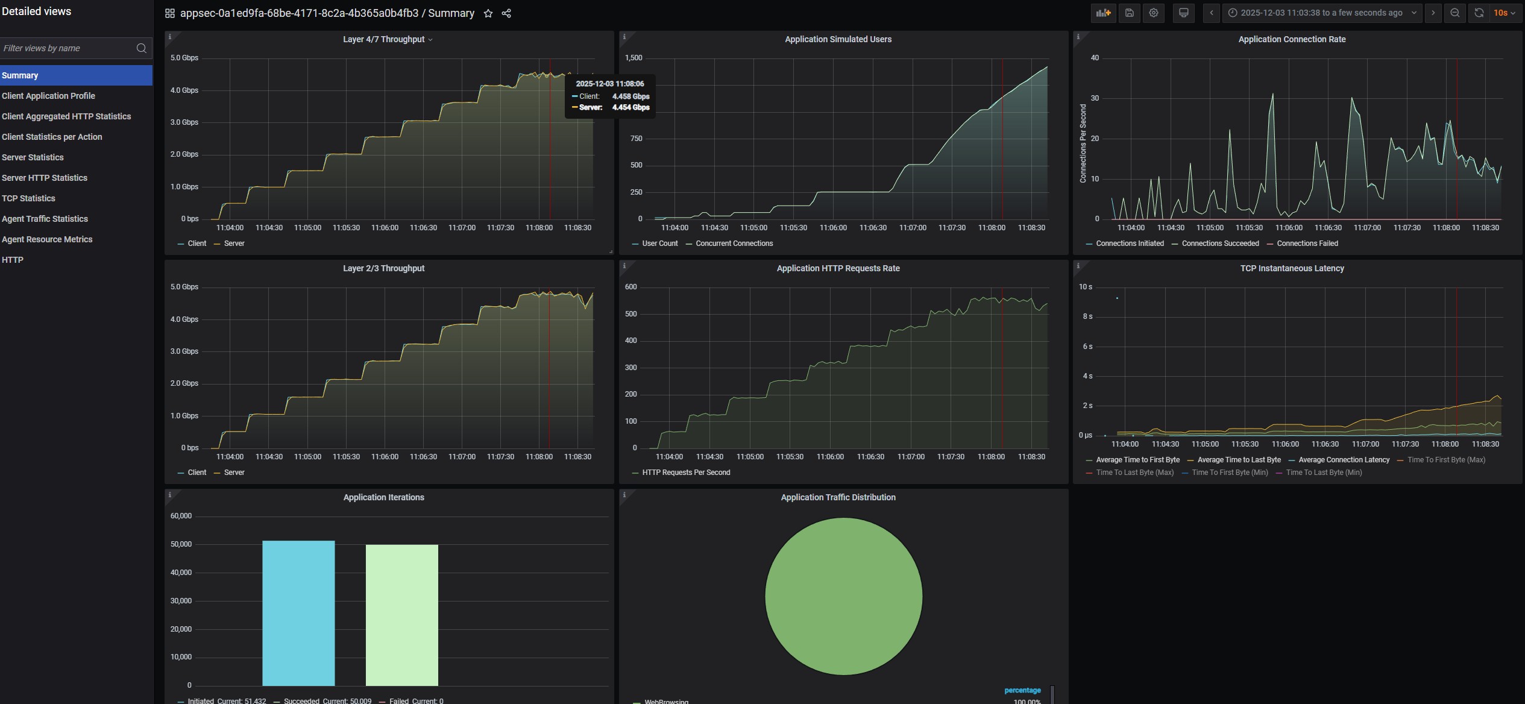The image size is (1525, 704).
Task: Open the time range picker dropdown
Action: 1322,13
